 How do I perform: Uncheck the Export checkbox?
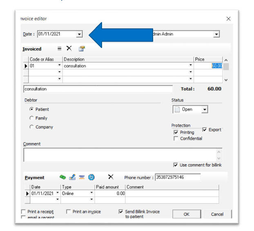[205, 130]
